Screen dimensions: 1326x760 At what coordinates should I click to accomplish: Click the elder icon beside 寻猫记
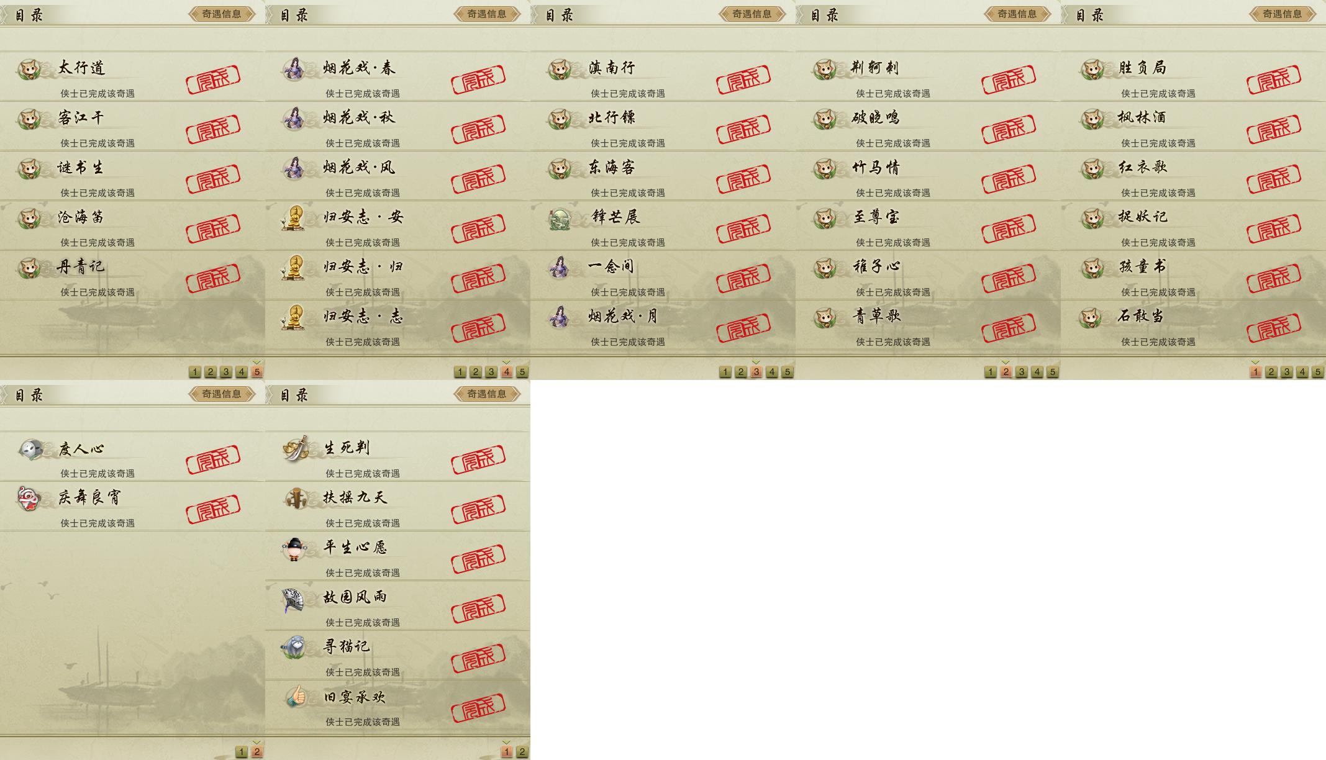click(294, 647)
